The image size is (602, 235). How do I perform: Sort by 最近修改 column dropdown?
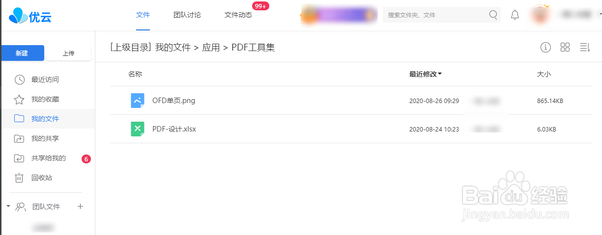click(426, 74)
